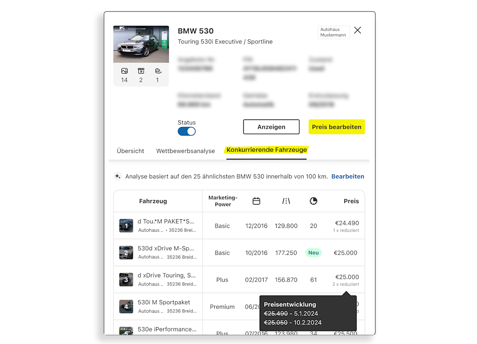Click the 'Neu' badge in row 2
This screenshot has height=344, width=477.
[314, 253]
